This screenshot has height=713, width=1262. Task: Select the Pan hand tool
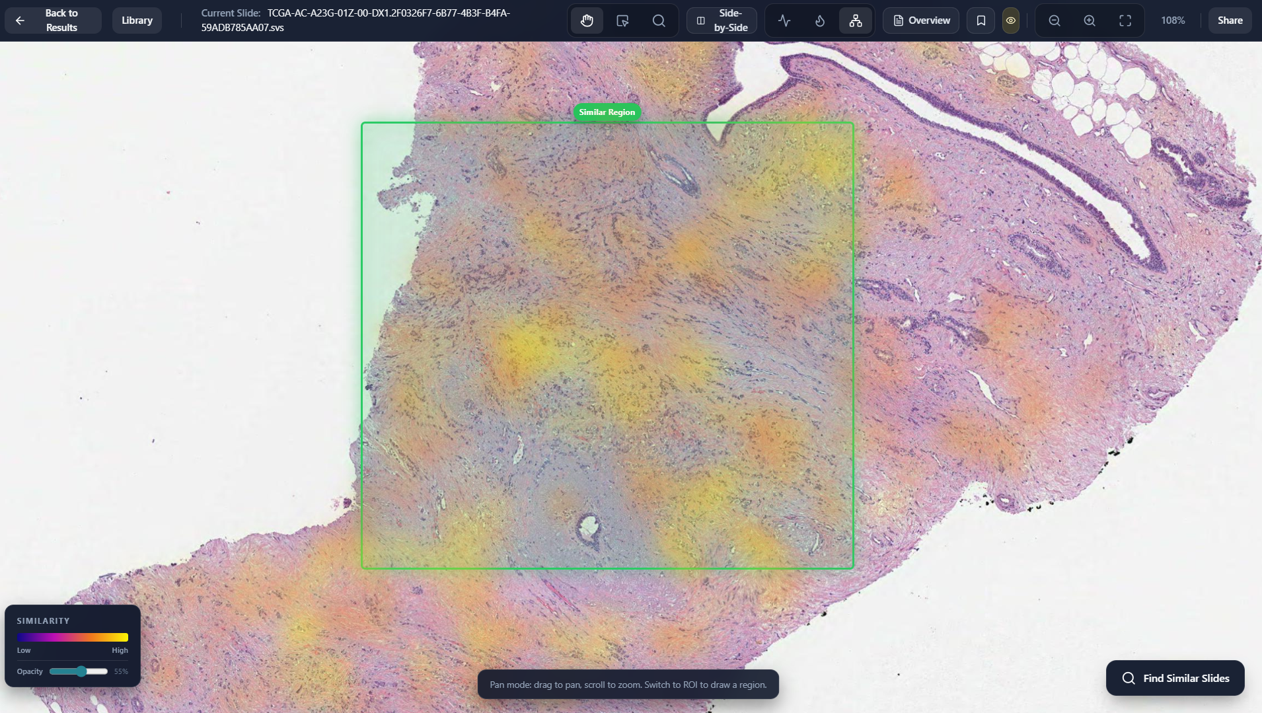tap(587, 20)
